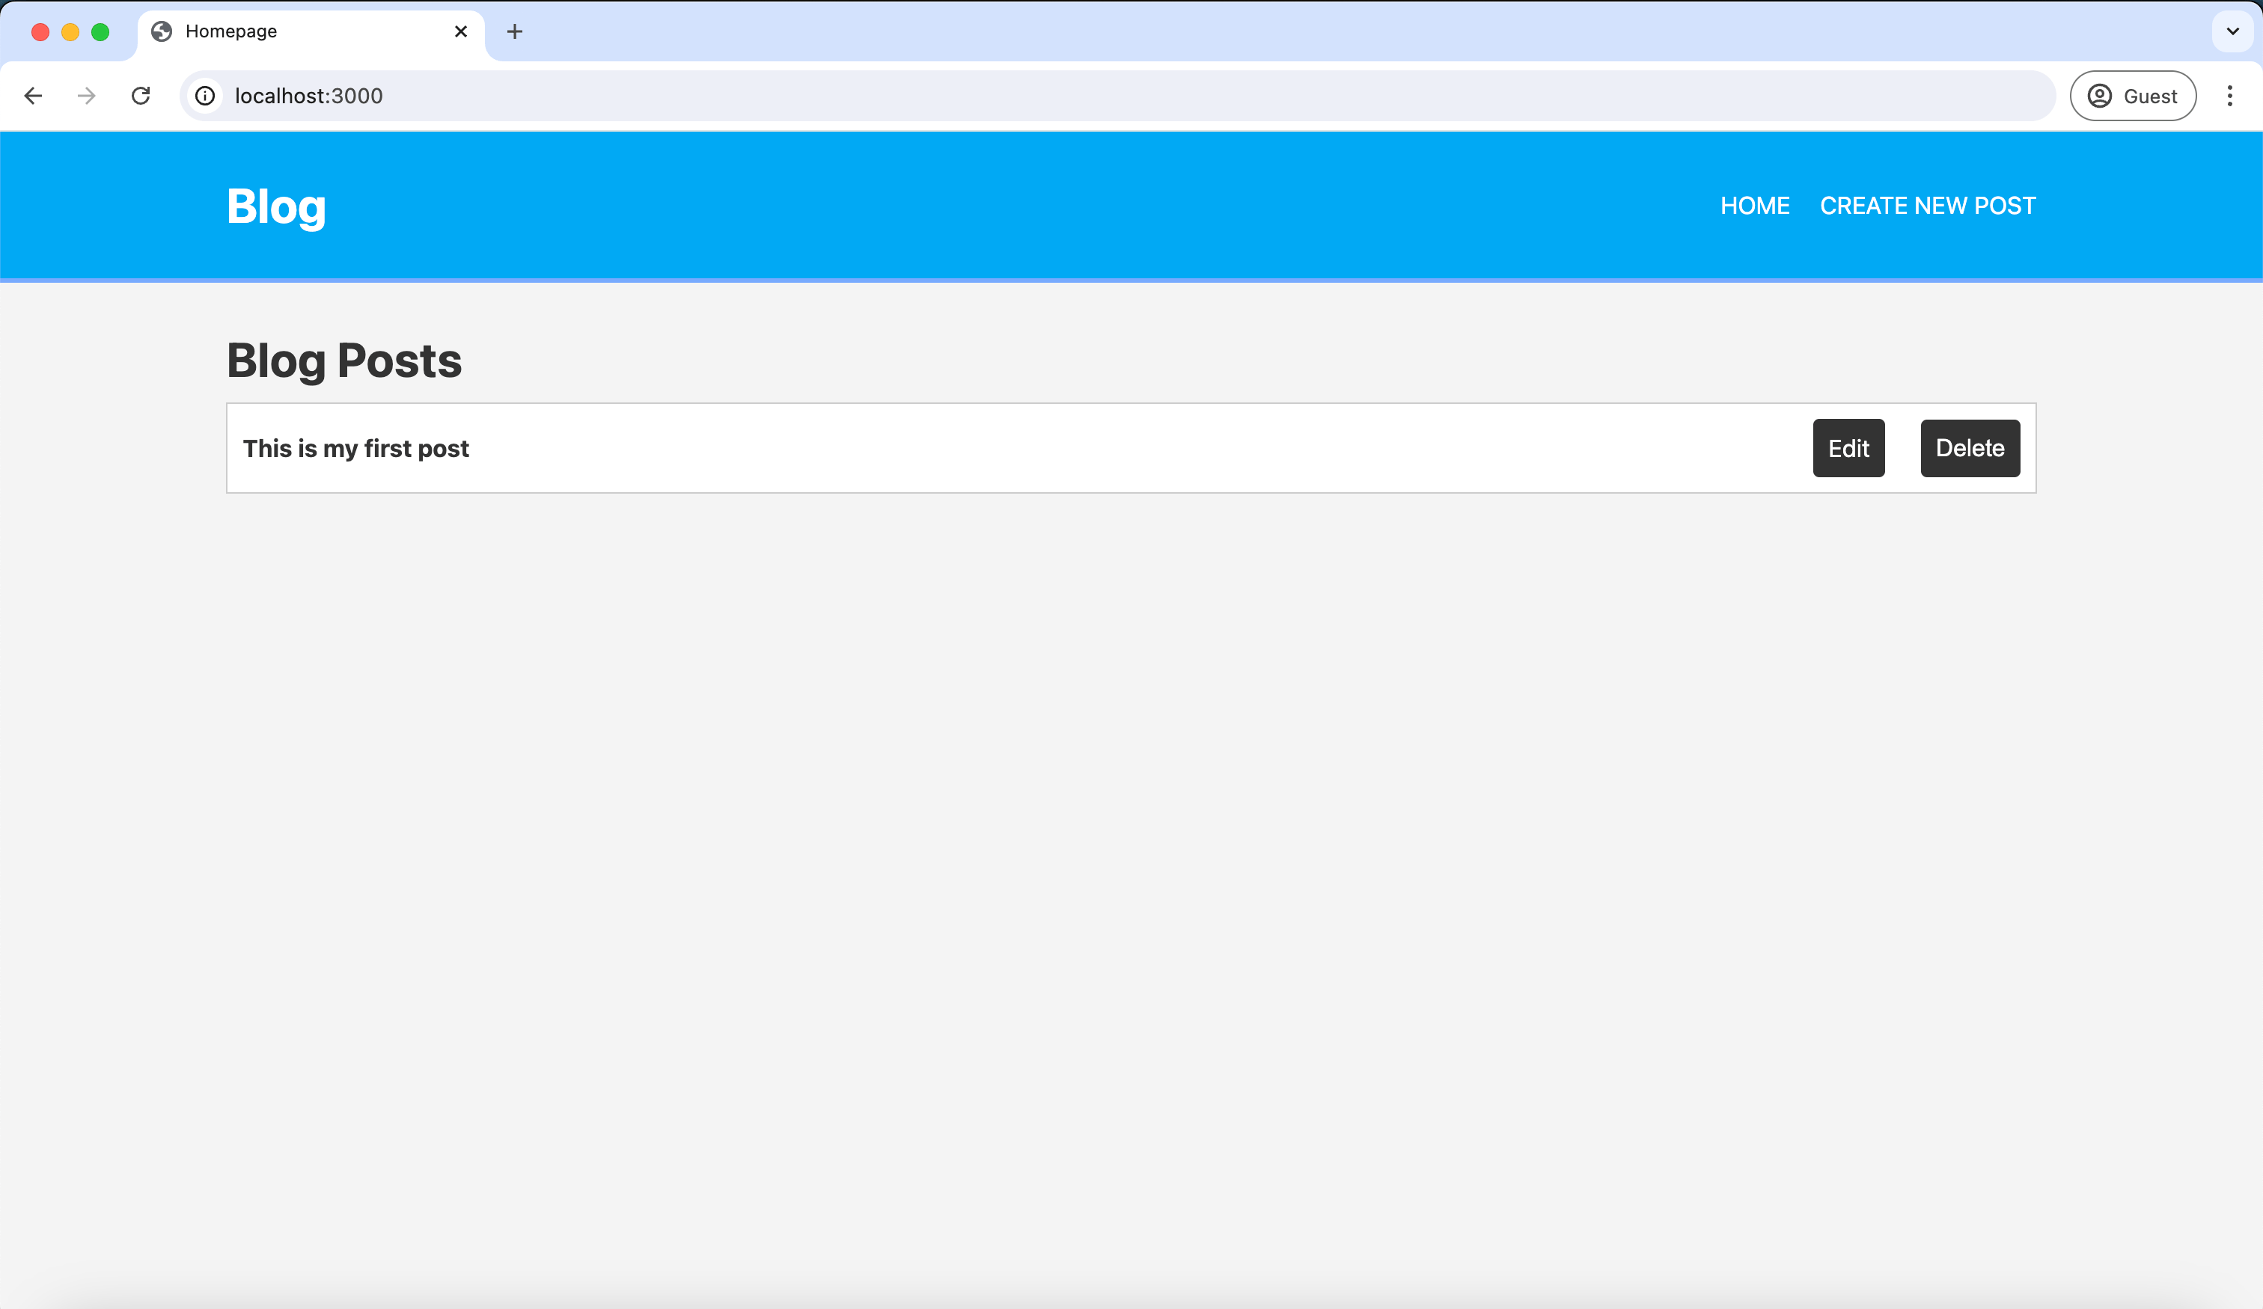2263x1309 pixels.
Task: Edit the first post
Action: [1848, 448]
